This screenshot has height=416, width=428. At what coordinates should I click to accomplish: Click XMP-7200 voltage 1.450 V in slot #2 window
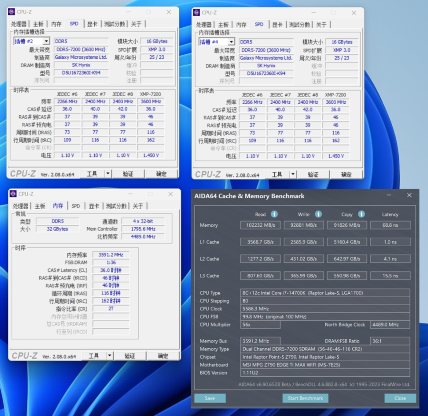[x=151, y=155]
